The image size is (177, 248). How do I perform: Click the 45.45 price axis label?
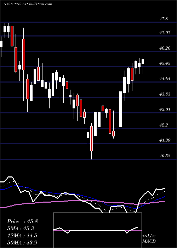click(x=165, y=63)
